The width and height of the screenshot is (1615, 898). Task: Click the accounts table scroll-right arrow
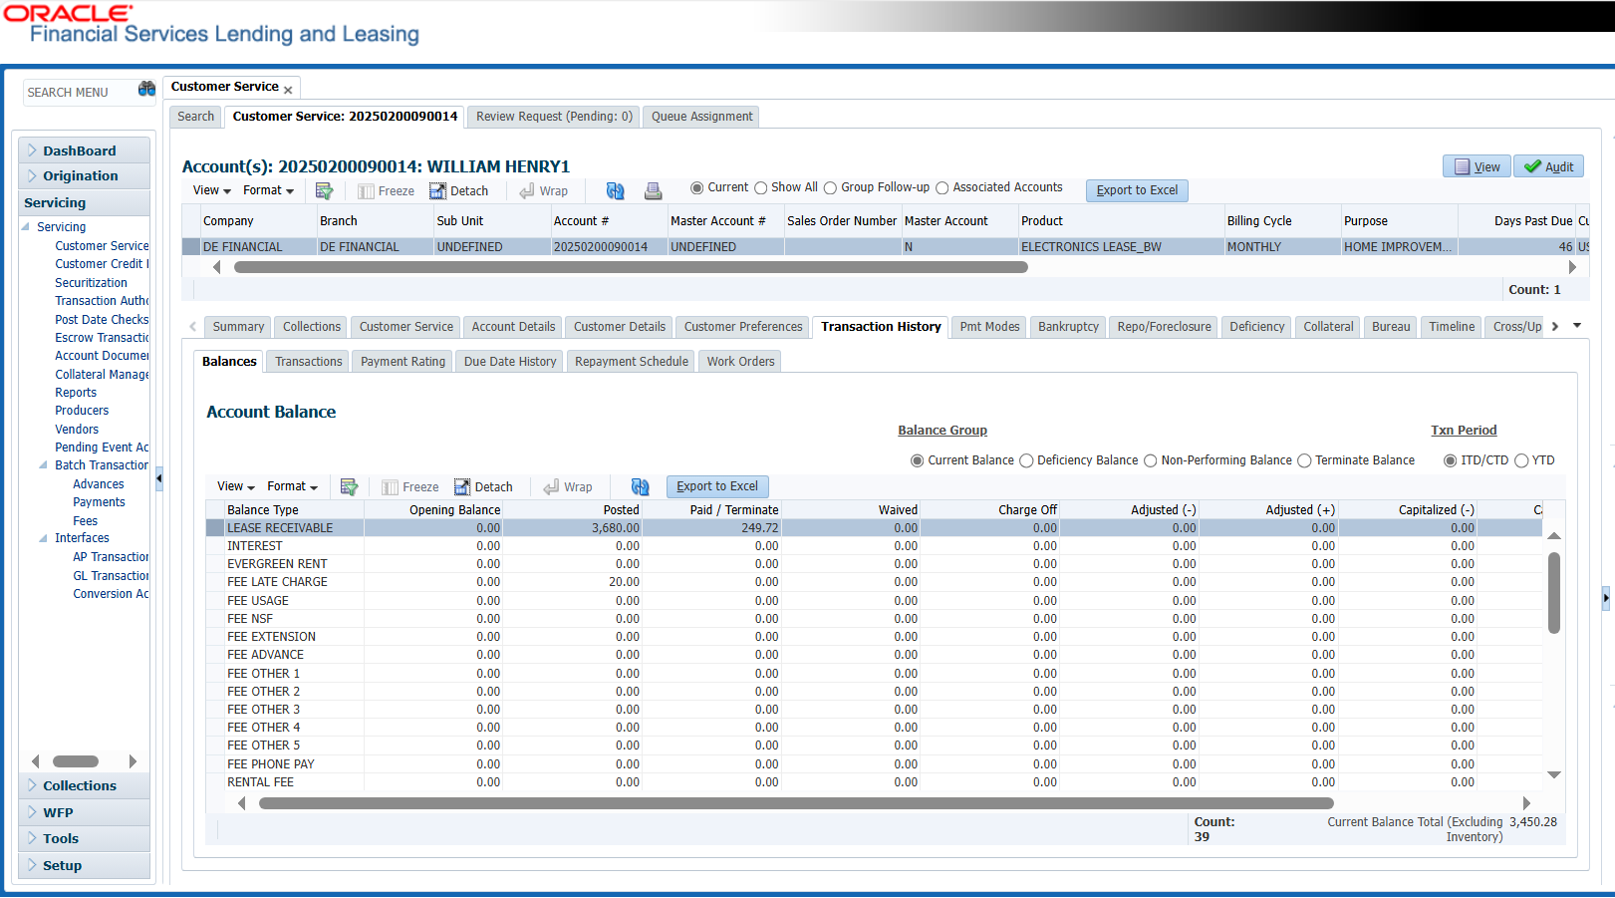tap(1572, 267)
